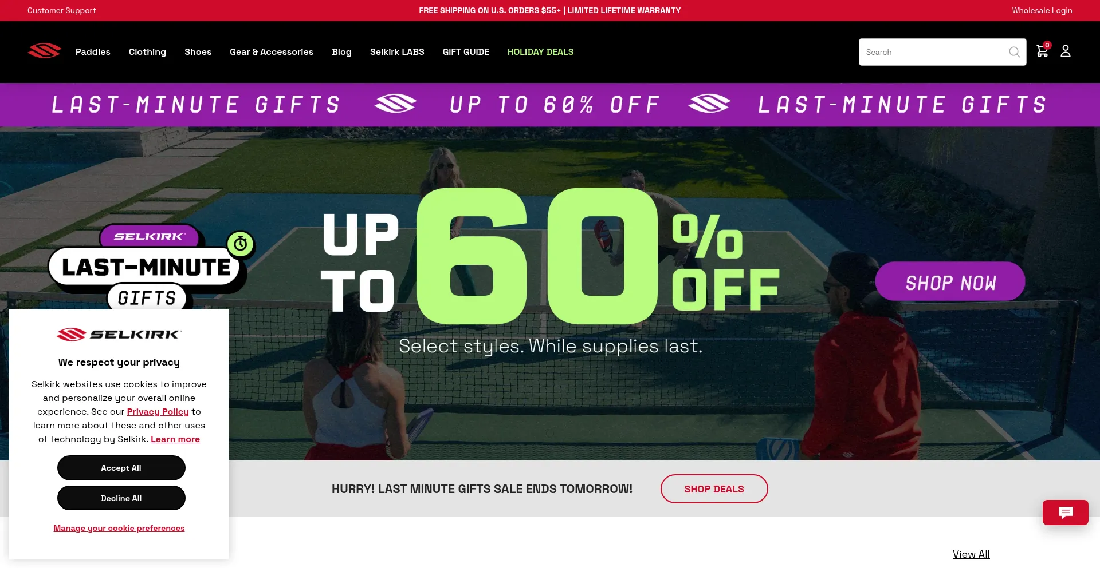This screenshot has height=568, width=1100.
Task: Click the SHOP DEALS button
Action: pyautogui.click(x=714, y=489)
